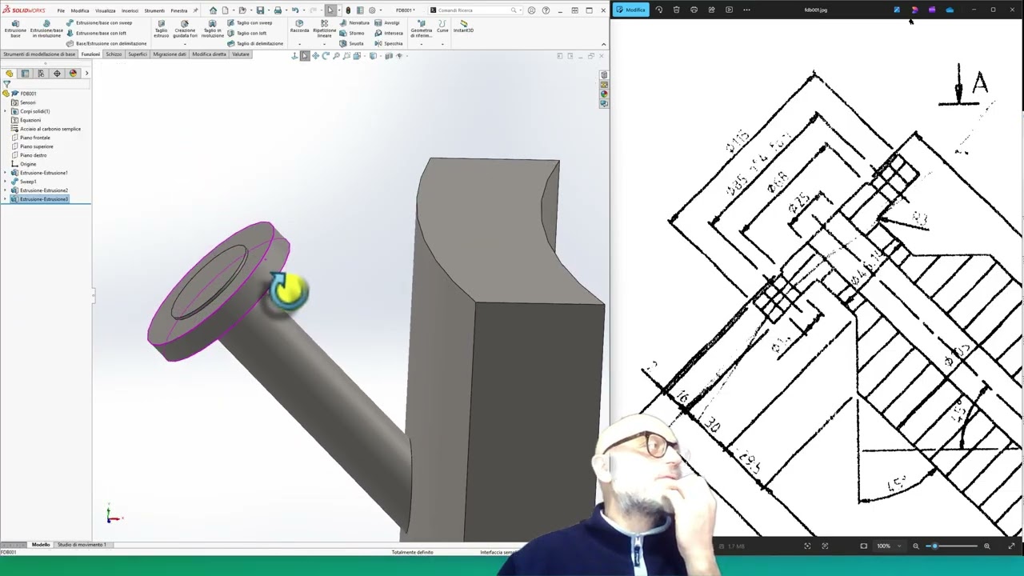Choose Base/Estrusione con delimitazione
The image size is (1024, 576).
coord(106,43)
